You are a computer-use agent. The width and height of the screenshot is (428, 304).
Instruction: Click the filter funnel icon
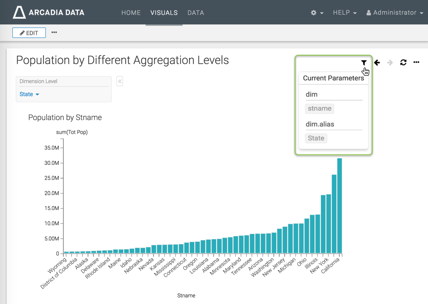pyautogui.click(x=363, y=63)
